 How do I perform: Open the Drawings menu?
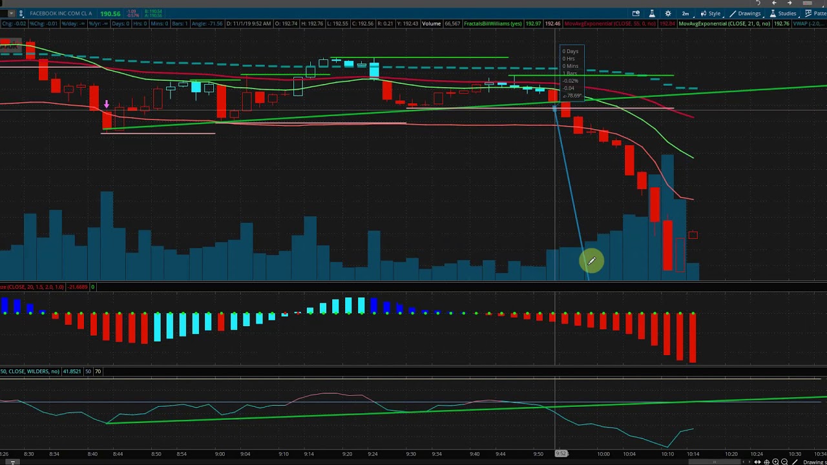click(745, 14)
